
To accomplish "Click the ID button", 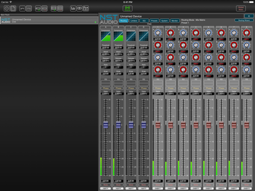I will (x=249, y=16).
